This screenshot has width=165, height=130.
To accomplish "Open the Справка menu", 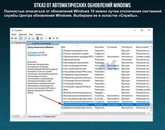I will click(39, 34).
